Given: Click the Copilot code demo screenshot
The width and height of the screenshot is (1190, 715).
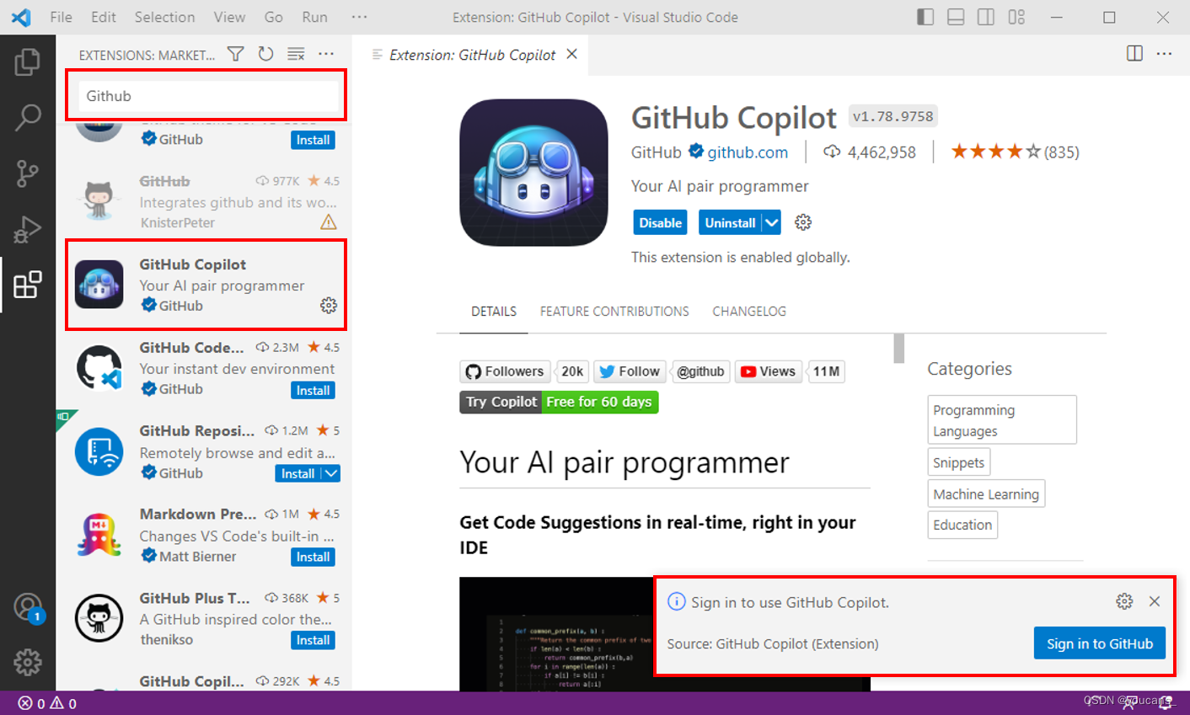Looking at the screenshot, I should pyautogui.click(x=556, y=634).
